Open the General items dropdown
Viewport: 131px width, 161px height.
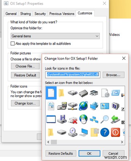click(x=55, y=36)
